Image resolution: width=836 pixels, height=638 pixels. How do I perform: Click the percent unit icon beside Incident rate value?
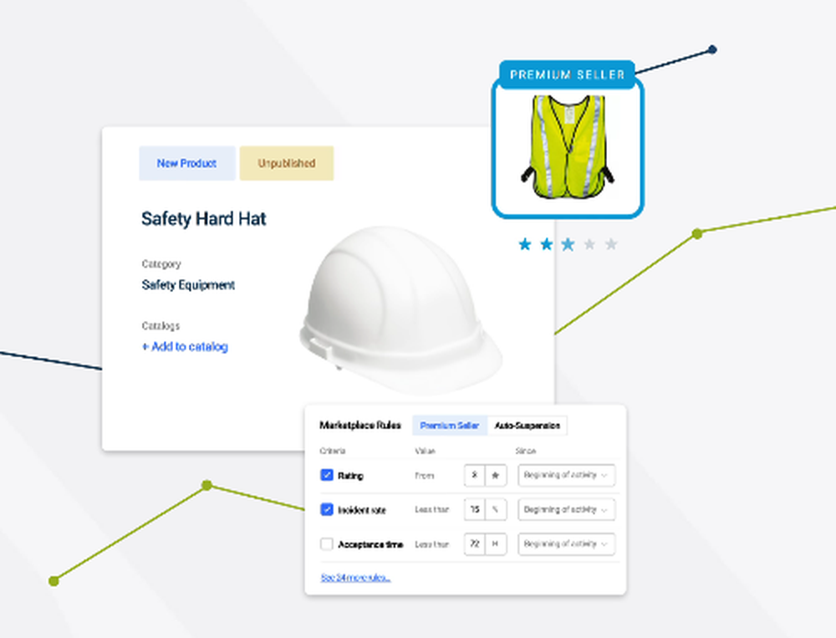coord(496,509)
